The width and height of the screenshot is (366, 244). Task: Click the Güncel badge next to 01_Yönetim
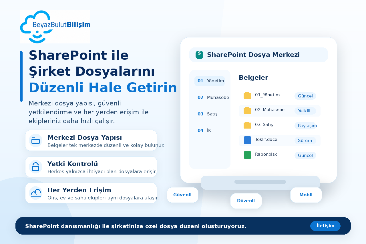click(305, 96)
